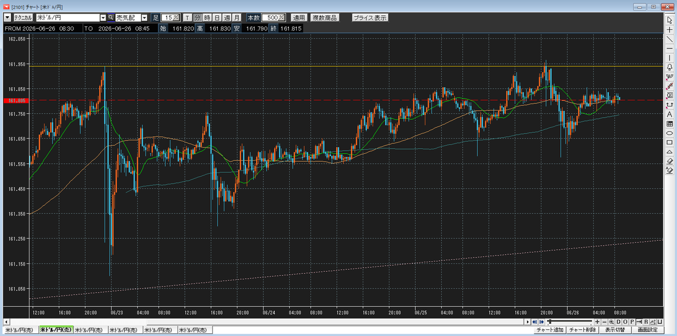The height and width of the screenshot is (336, 677).
Task: Click the チャート削除 delete chart button
Action: click(583, 330)
